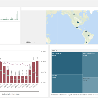Screen dimensions: 98x98
Task: Click the large triangle marker over the United States
Action: tap(78, 22)
